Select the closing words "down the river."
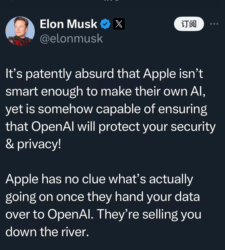This screenshot has height=250, width=225. [47, 232]
